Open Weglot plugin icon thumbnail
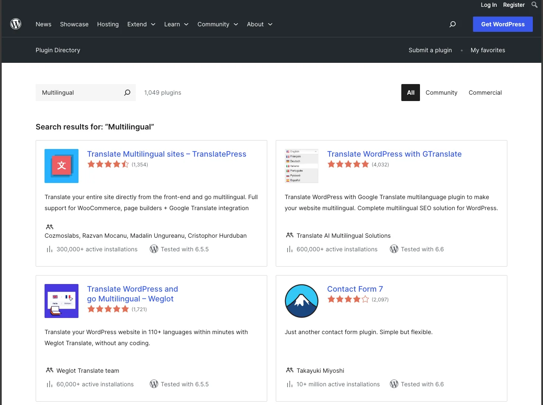The image size is (543, 405). coord(62,301)
